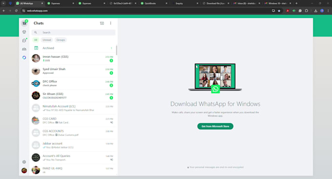Image resolution: width=332 pixels, height=179 pixels.
Task: Open WhatsApp Settings gear icon
Action: (x=24, y=162)
